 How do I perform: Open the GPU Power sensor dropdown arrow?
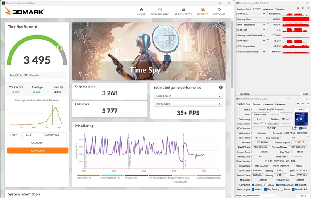[x=264, y=41]
